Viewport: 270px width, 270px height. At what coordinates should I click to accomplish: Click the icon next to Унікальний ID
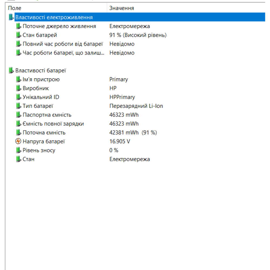pos(18,97)
